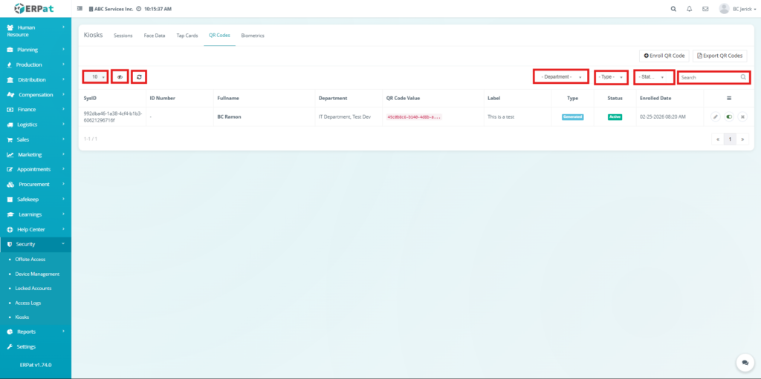The height and width of the screenshot is (379, 761).
Task: Expand the rows-per-page dropdown showing 10
Action: coord(95,76)
